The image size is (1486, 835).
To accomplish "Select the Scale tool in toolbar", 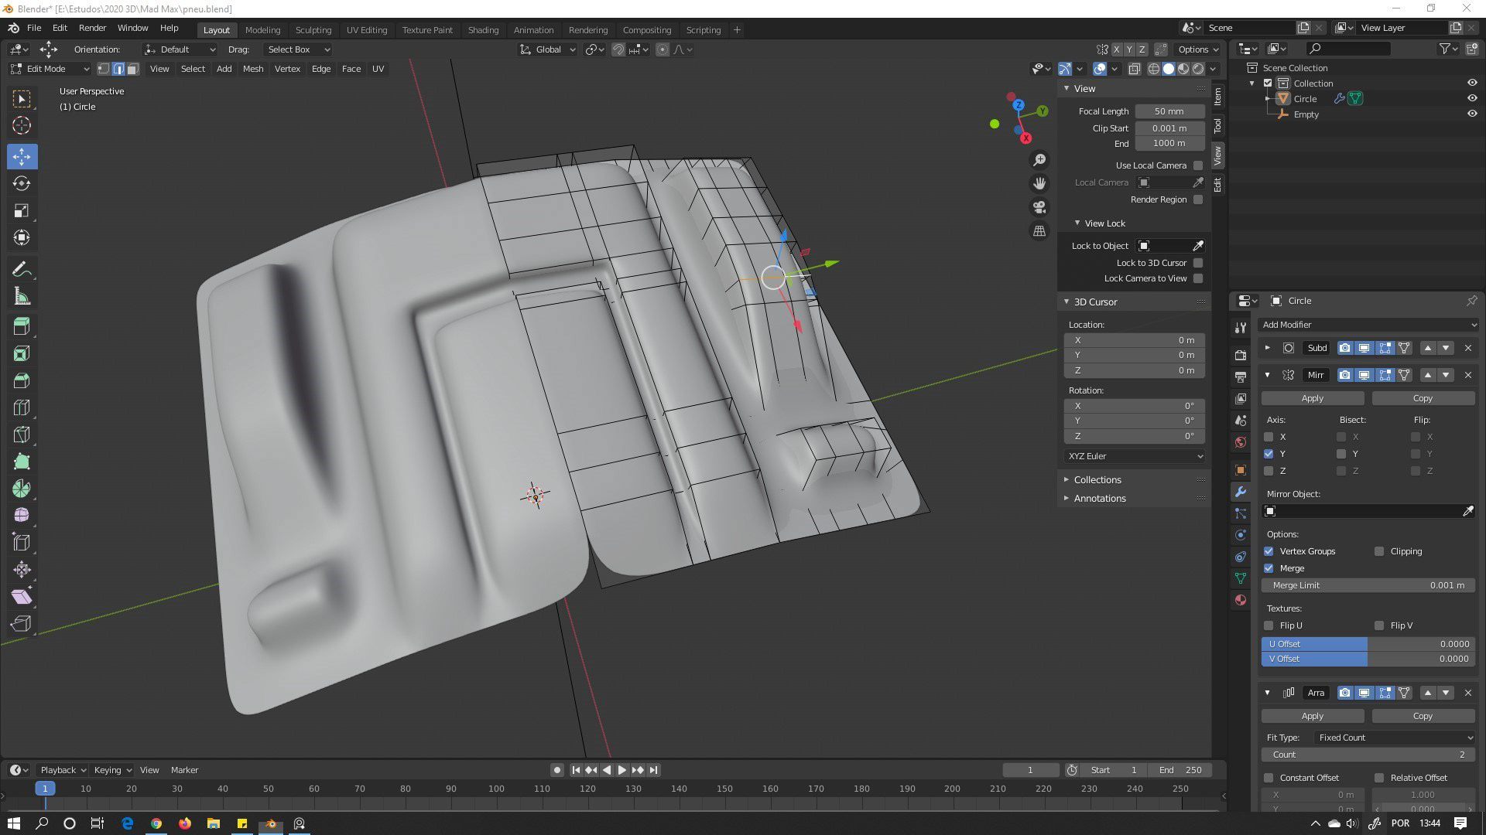I will [22, 210].
